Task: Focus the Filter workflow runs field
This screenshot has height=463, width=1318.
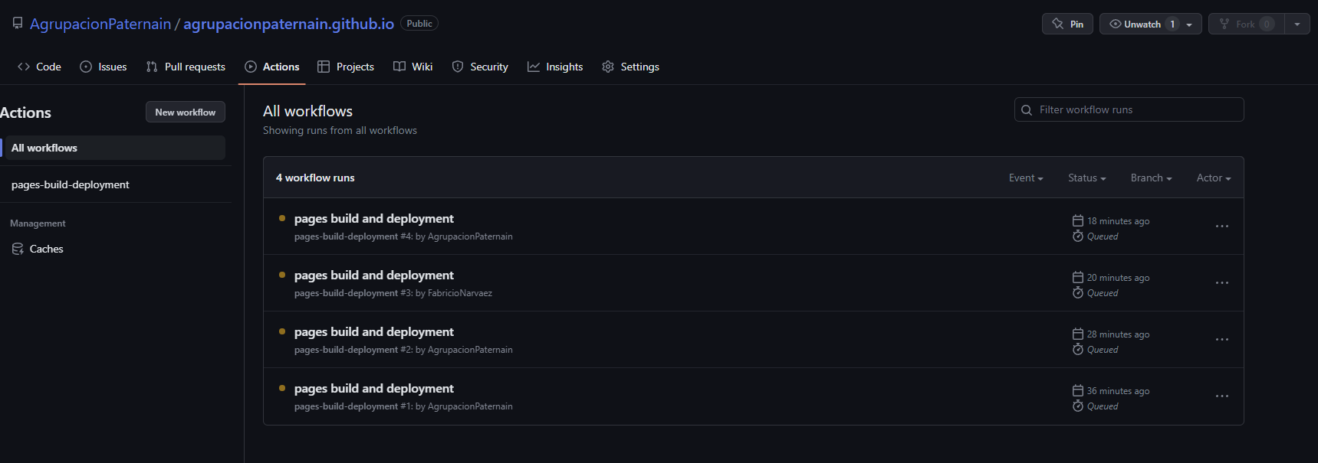Action: coord(1129,109)
